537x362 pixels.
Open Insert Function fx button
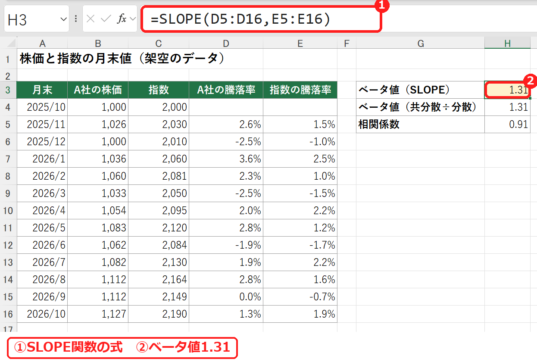pyautogui.click(x=122, y=19)
